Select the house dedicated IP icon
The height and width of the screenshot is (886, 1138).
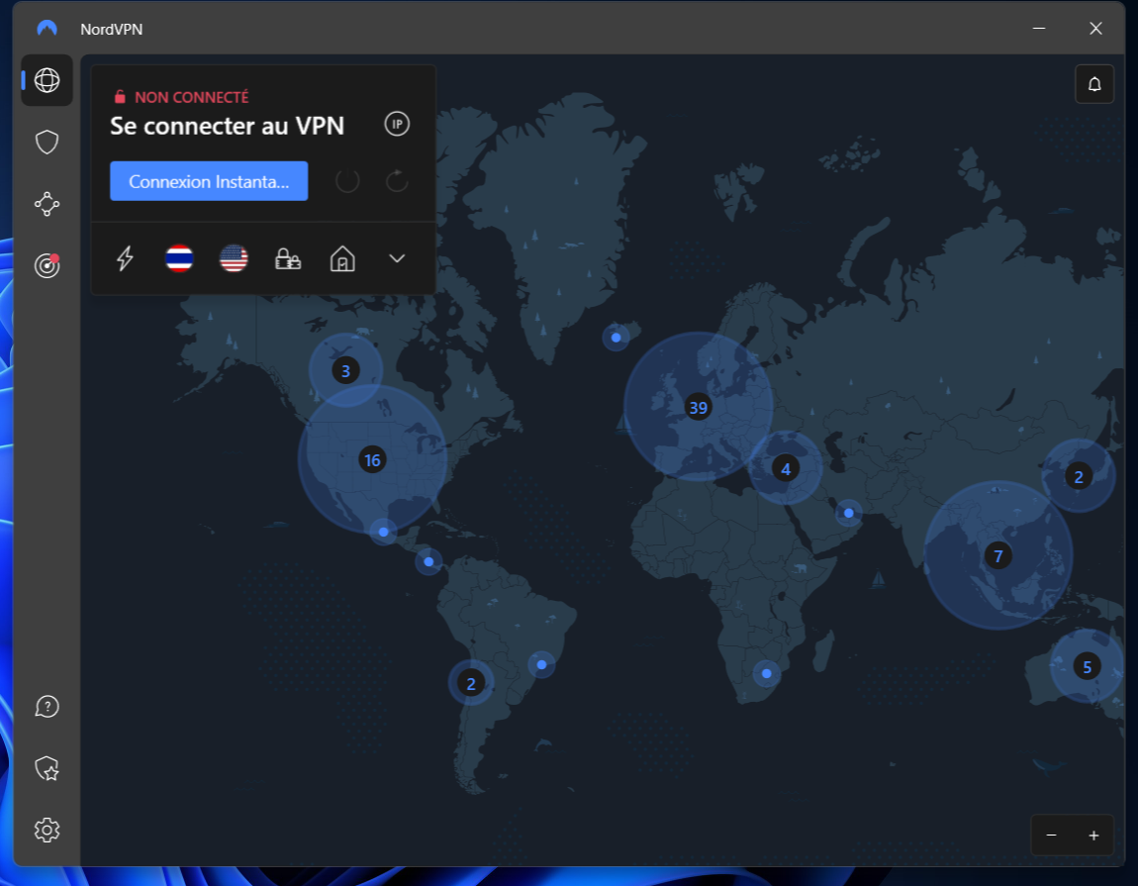(x=342, y=258)
